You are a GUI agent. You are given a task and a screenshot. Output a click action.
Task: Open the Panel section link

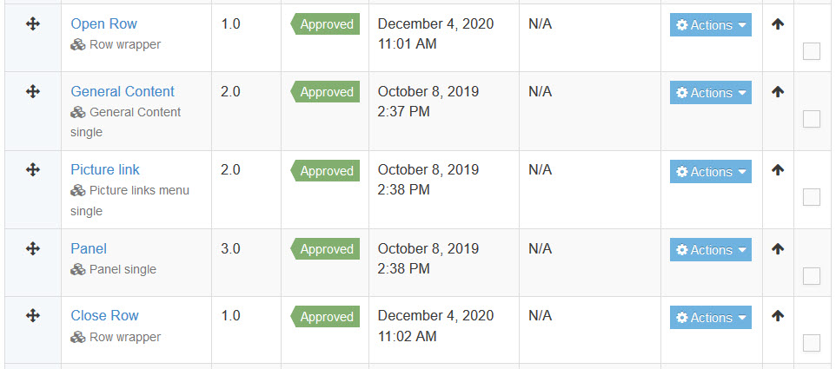(x=89, y=248)
